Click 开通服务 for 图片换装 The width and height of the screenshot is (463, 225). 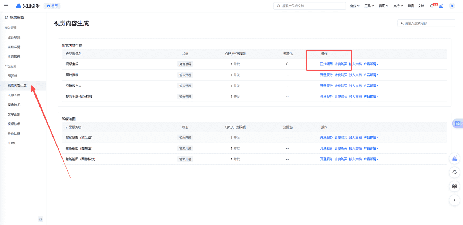click(326, 75)
